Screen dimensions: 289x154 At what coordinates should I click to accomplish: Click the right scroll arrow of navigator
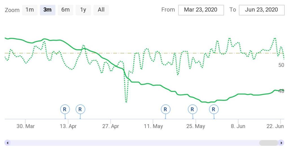pyautogui.click(x=281, y=143)
